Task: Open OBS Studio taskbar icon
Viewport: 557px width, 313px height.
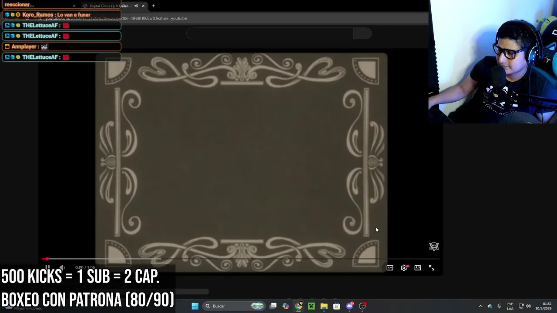Action: pyautogui.click(x=362, y=306)
